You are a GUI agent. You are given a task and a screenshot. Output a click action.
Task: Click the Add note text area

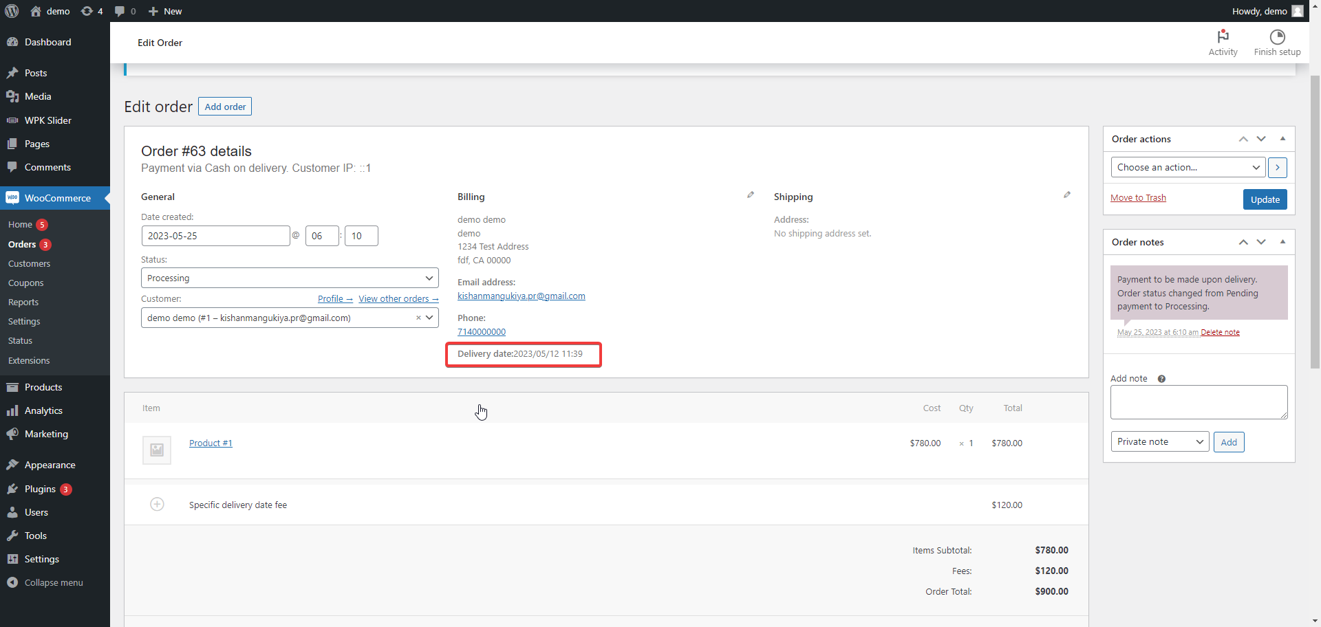coord(1199,402)
